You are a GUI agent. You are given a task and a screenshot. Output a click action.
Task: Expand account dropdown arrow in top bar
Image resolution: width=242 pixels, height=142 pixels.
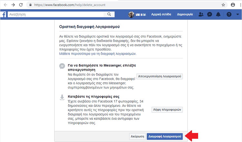pyautogui.click(x=237, y=14)
